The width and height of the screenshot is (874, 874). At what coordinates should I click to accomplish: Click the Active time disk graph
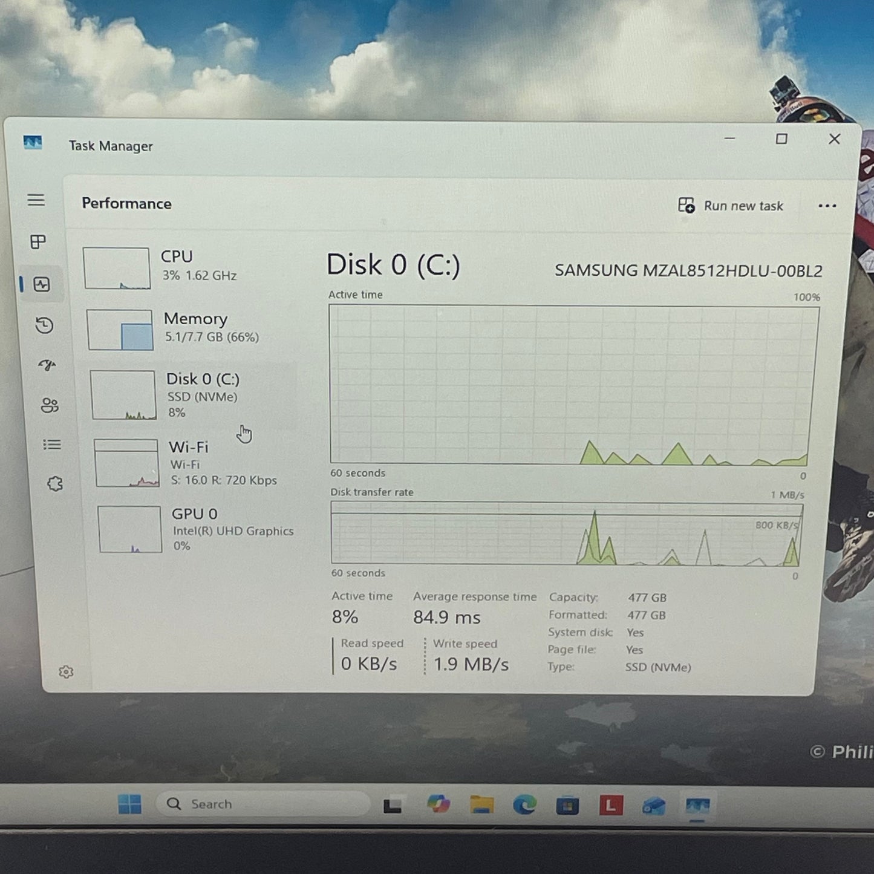point(572,385)
